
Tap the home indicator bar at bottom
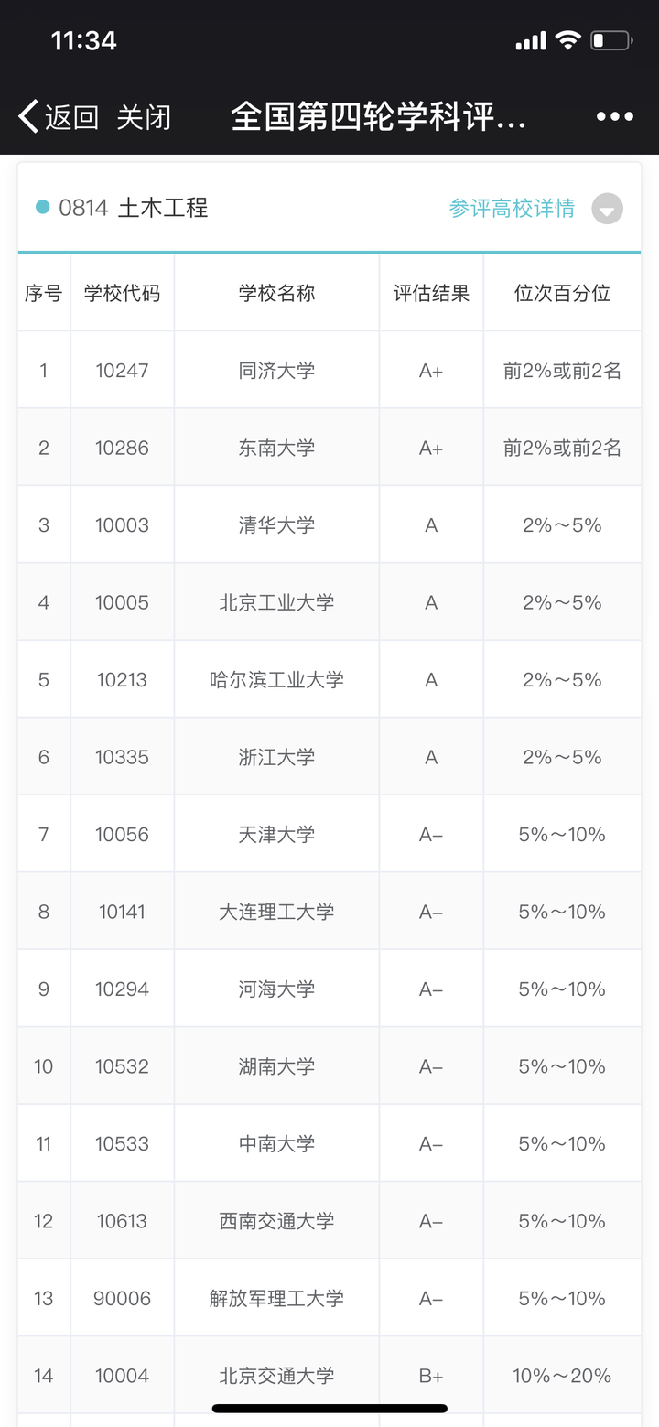[329, 1408]
